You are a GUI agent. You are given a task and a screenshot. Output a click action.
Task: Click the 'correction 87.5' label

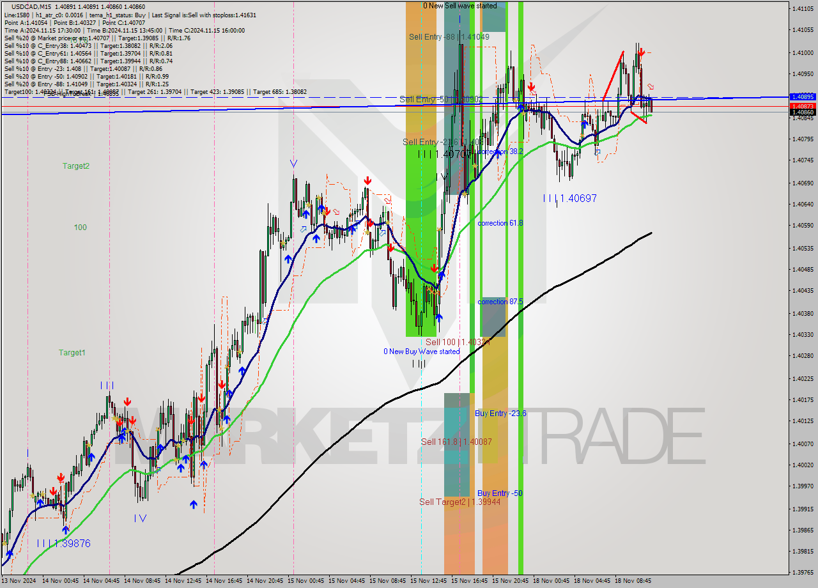(500, 302)
